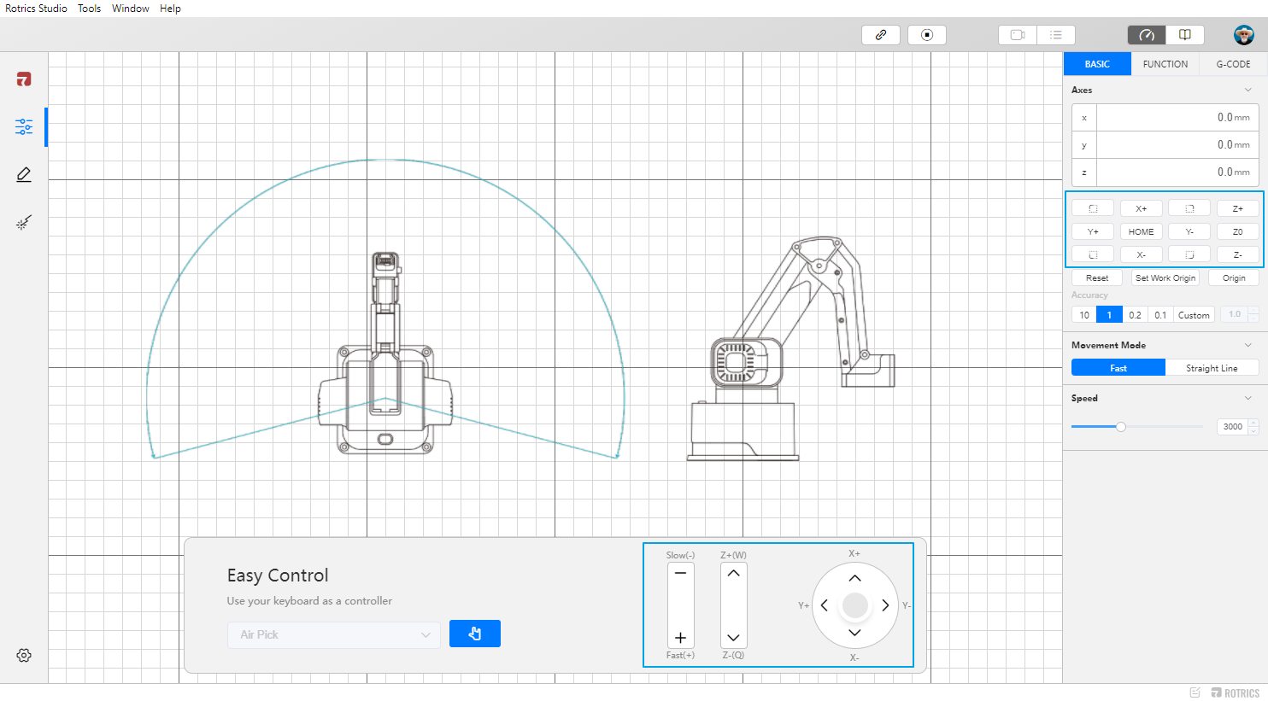Click the feedback icon in status bar
The image size is (1268, 701).
click(1195, 692)
